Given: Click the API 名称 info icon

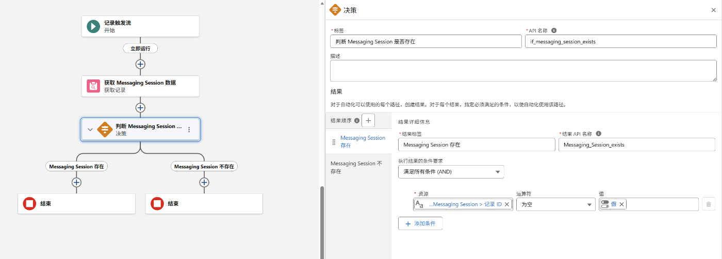Looking at the screenshot, I should point(554,30).
